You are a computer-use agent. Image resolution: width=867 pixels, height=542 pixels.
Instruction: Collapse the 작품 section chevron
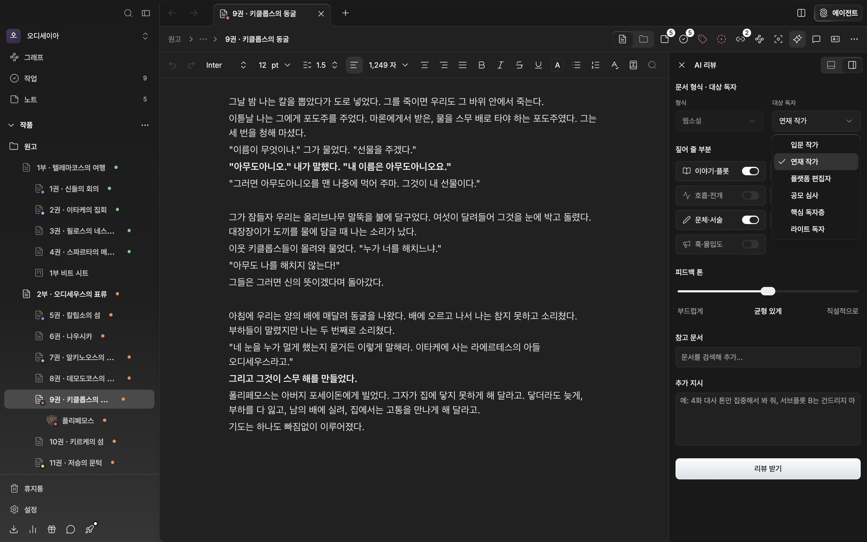11,125
